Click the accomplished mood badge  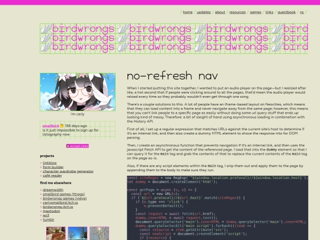(78, 146)
